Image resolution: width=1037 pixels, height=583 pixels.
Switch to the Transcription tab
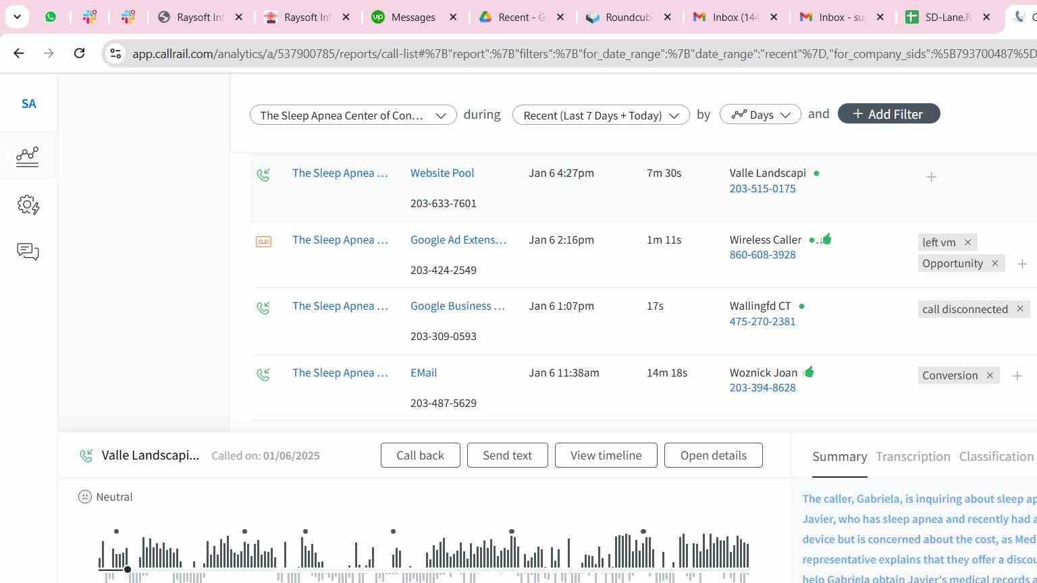coord(913,457)
